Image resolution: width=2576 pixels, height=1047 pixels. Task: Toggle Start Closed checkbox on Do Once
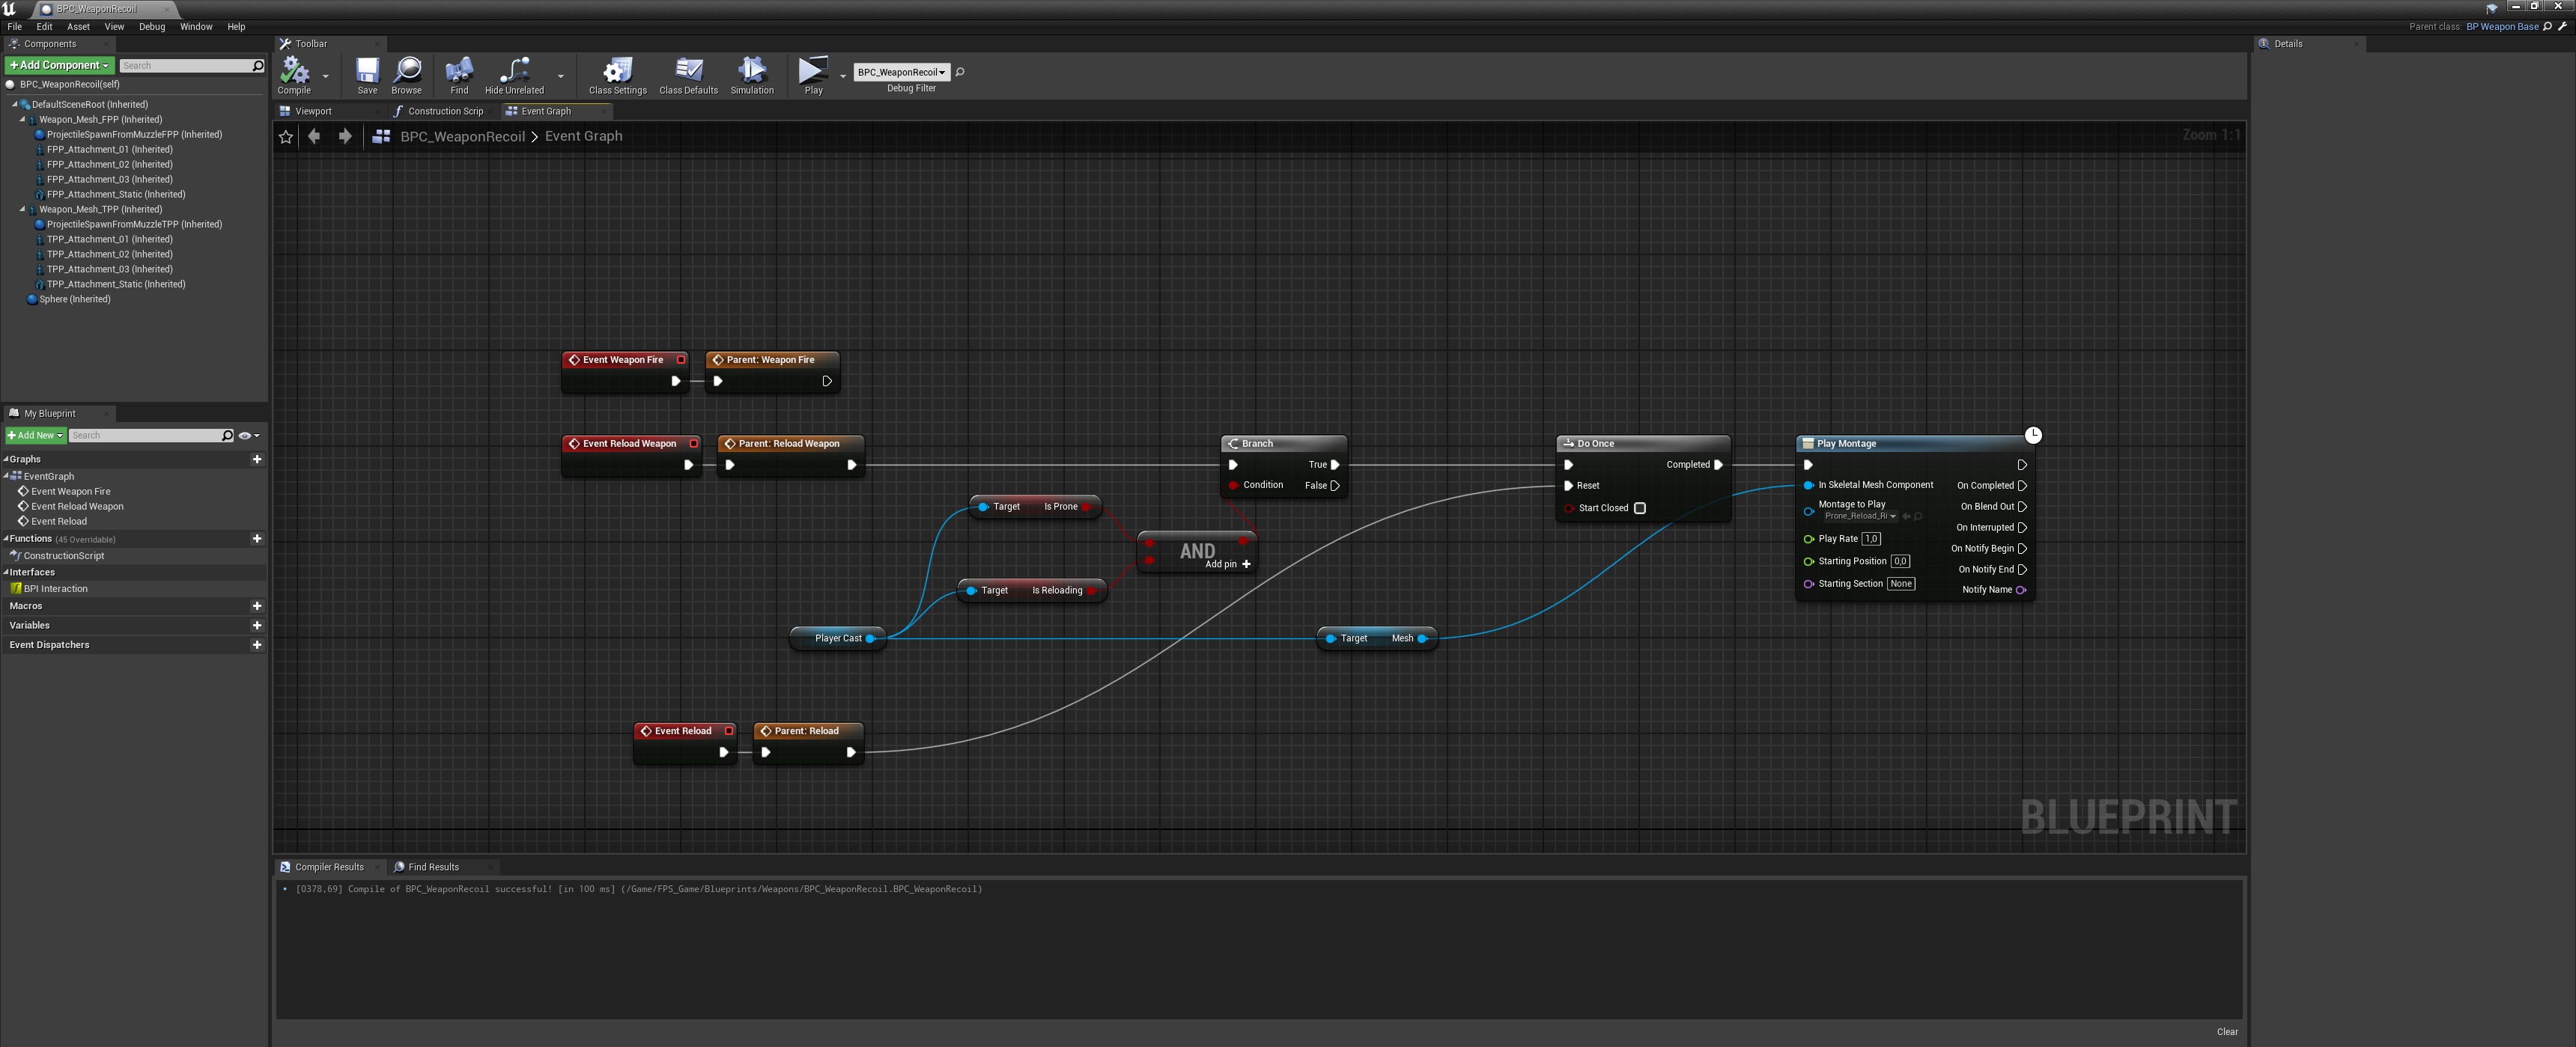click(1640, 508)
